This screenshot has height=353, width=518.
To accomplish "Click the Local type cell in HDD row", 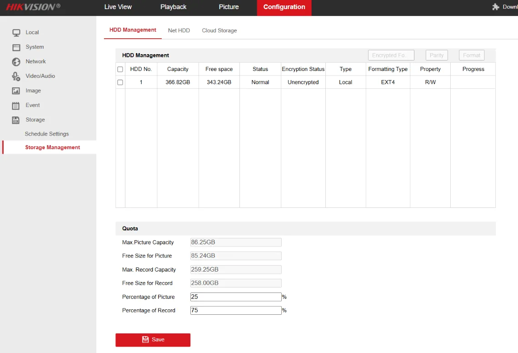I will pos(345,82).
